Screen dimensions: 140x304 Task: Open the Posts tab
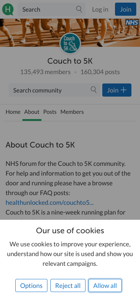tap(50, 112)
